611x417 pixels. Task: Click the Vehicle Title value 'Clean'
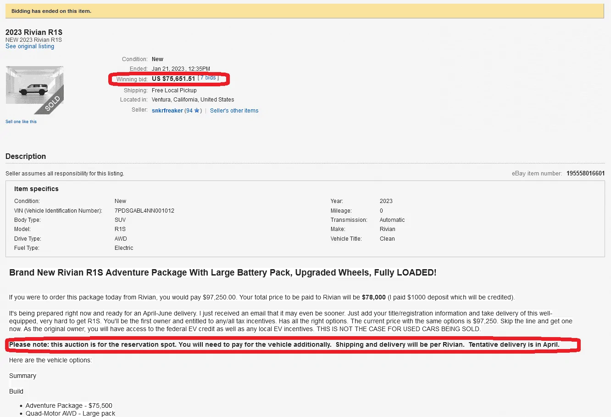(387, 239)
